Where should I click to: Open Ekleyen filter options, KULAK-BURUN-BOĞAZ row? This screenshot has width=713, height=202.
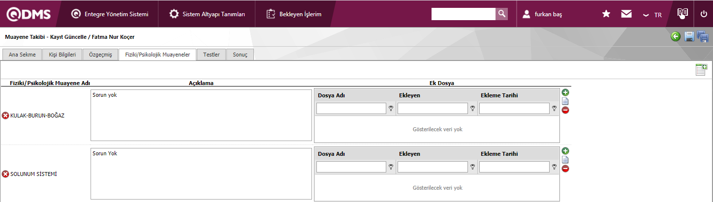473,109
